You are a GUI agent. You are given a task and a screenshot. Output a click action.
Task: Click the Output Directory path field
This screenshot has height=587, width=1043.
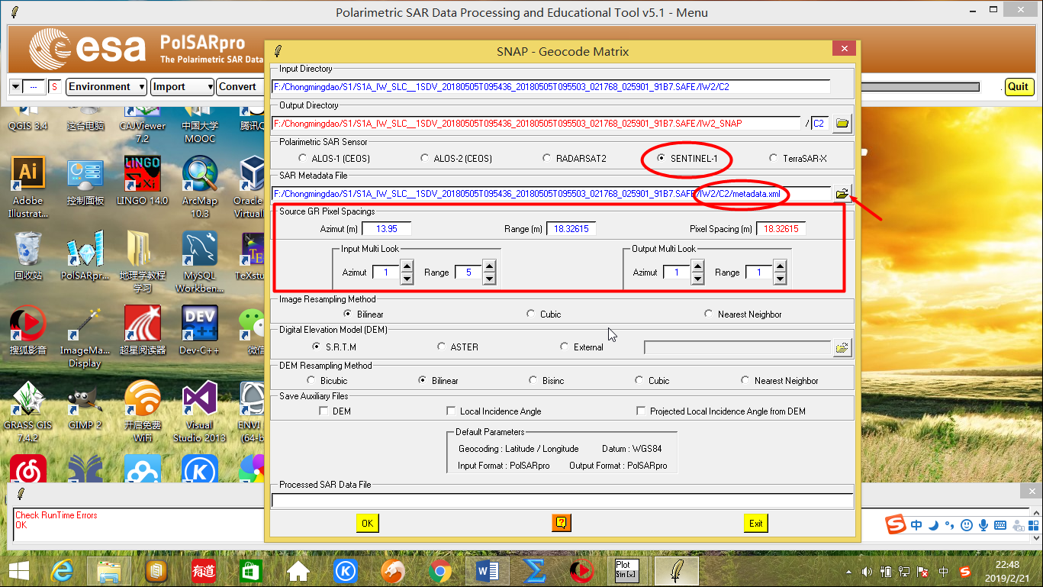536,123
